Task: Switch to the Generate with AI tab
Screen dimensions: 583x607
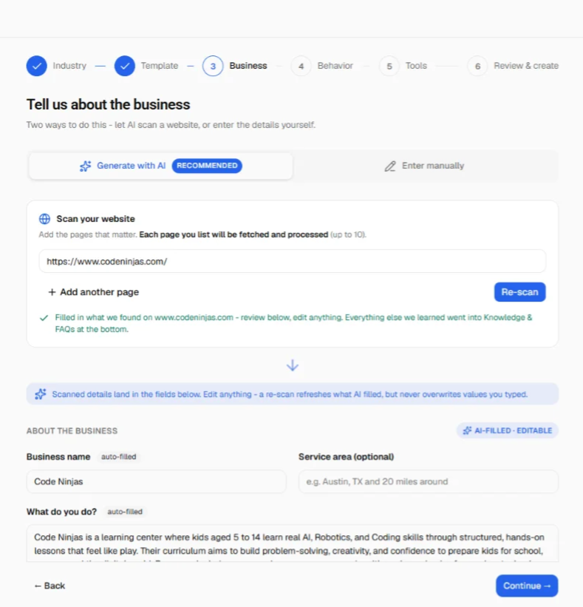Action: coord(161,166)
